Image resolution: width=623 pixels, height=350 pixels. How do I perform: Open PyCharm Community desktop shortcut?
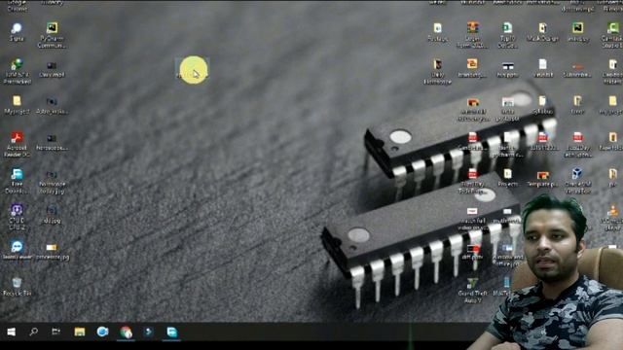coord(52,35)
